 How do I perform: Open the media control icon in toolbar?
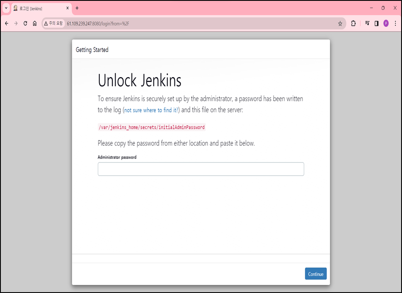pos(367,23)
